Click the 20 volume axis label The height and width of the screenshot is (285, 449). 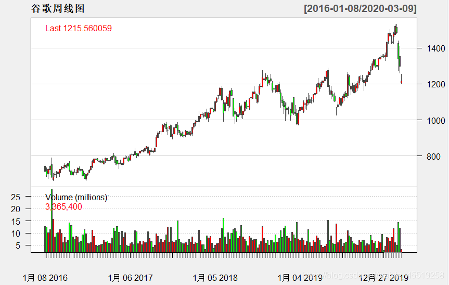tap(16, 209)
